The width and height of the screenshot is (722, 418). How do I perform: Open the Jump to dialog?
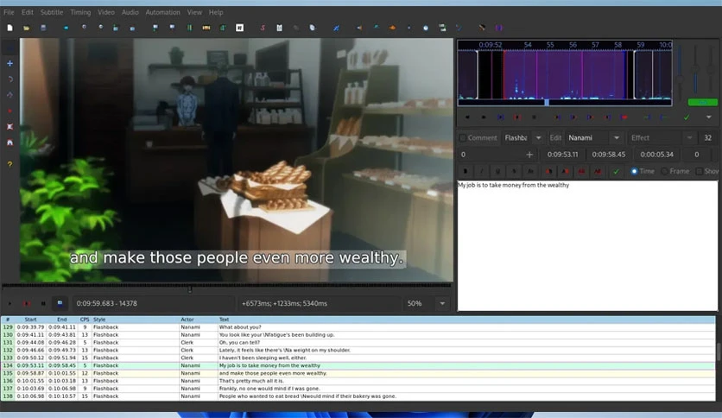coord(66,28)
